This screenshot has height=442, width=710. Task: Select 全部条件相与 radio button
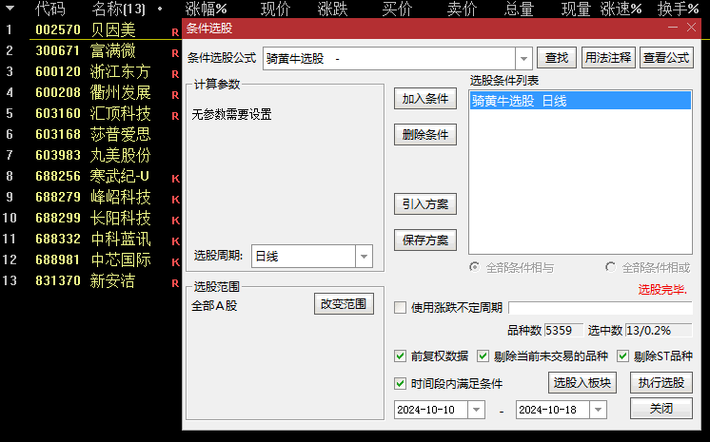coord(475,267)
